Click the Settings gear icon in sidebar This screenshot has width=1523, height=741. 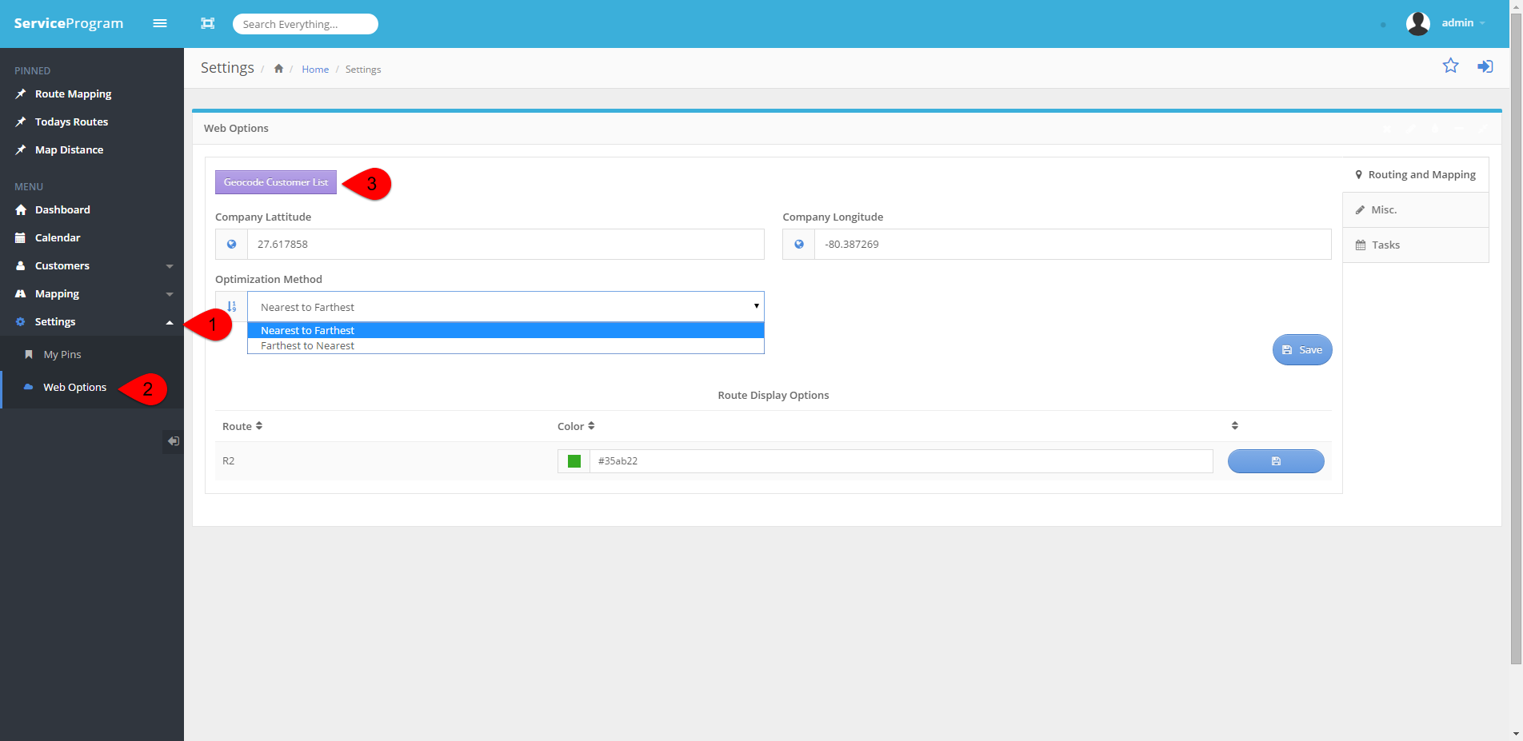(21, 321)
